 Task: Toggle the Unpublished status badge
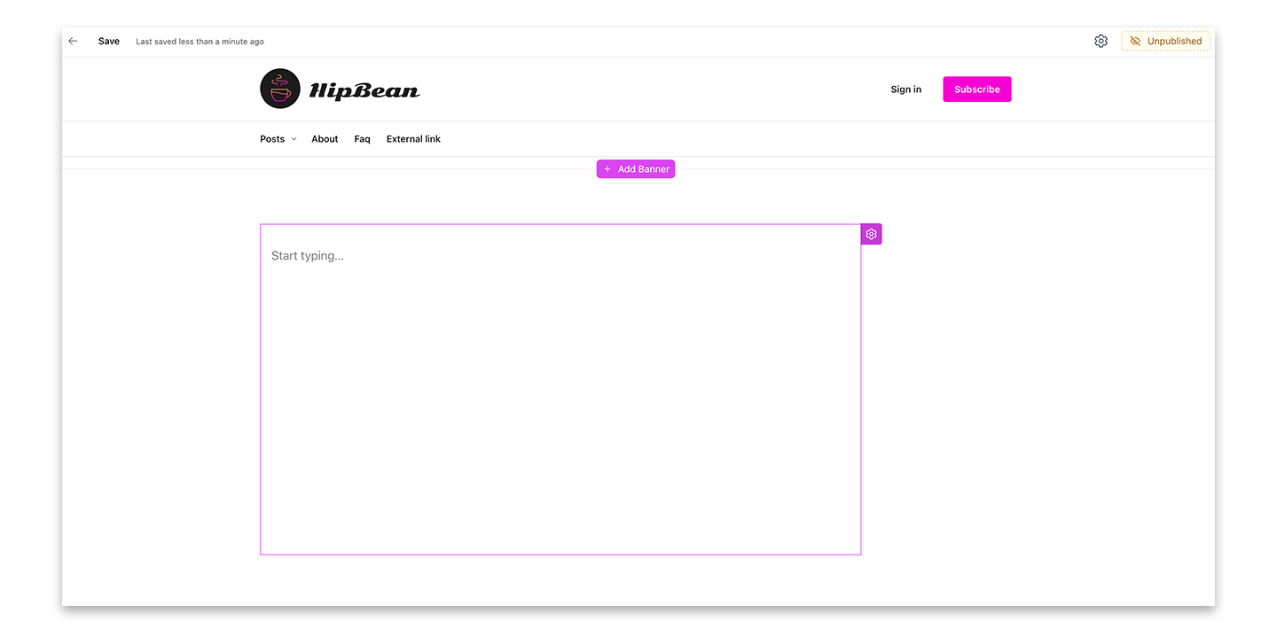click(1165, 41)
